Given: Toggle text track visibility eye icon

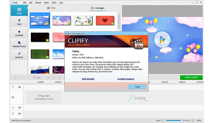Looking at the screenshot, I should point(20,87).
